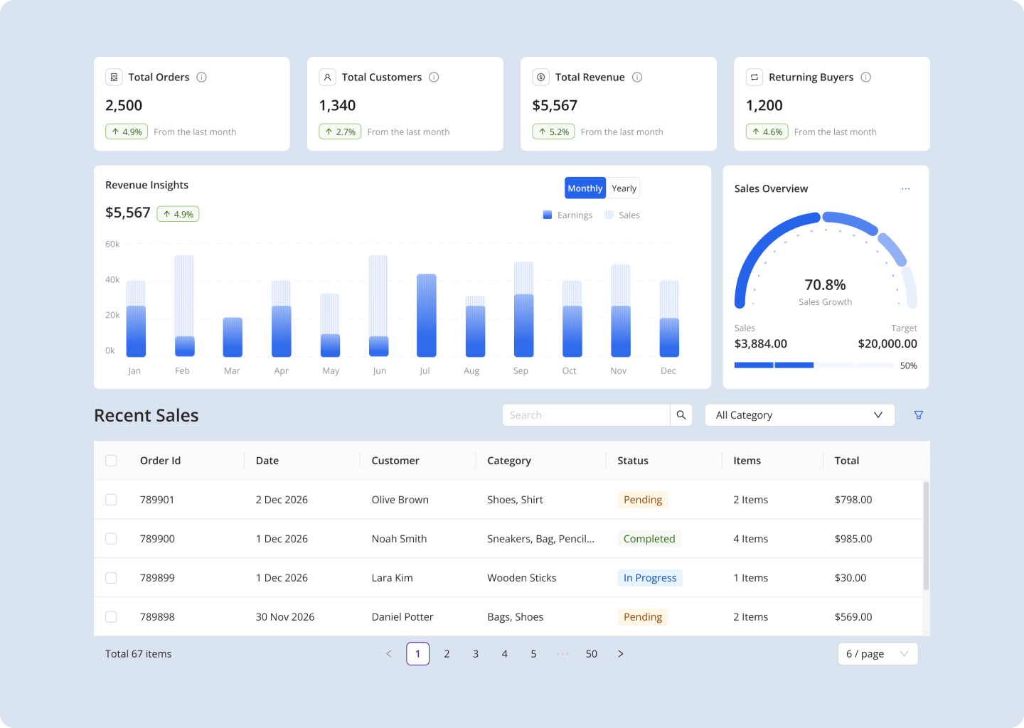Click the next page arrow

tap(620, 653)
